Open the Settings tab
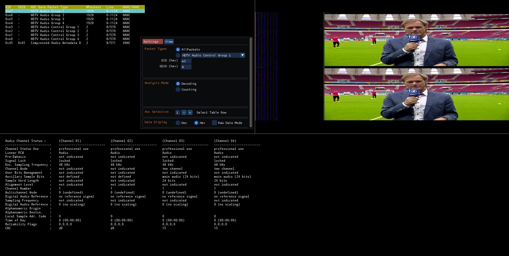The width and height of the screenshot is (509, 256). [152, 42]
